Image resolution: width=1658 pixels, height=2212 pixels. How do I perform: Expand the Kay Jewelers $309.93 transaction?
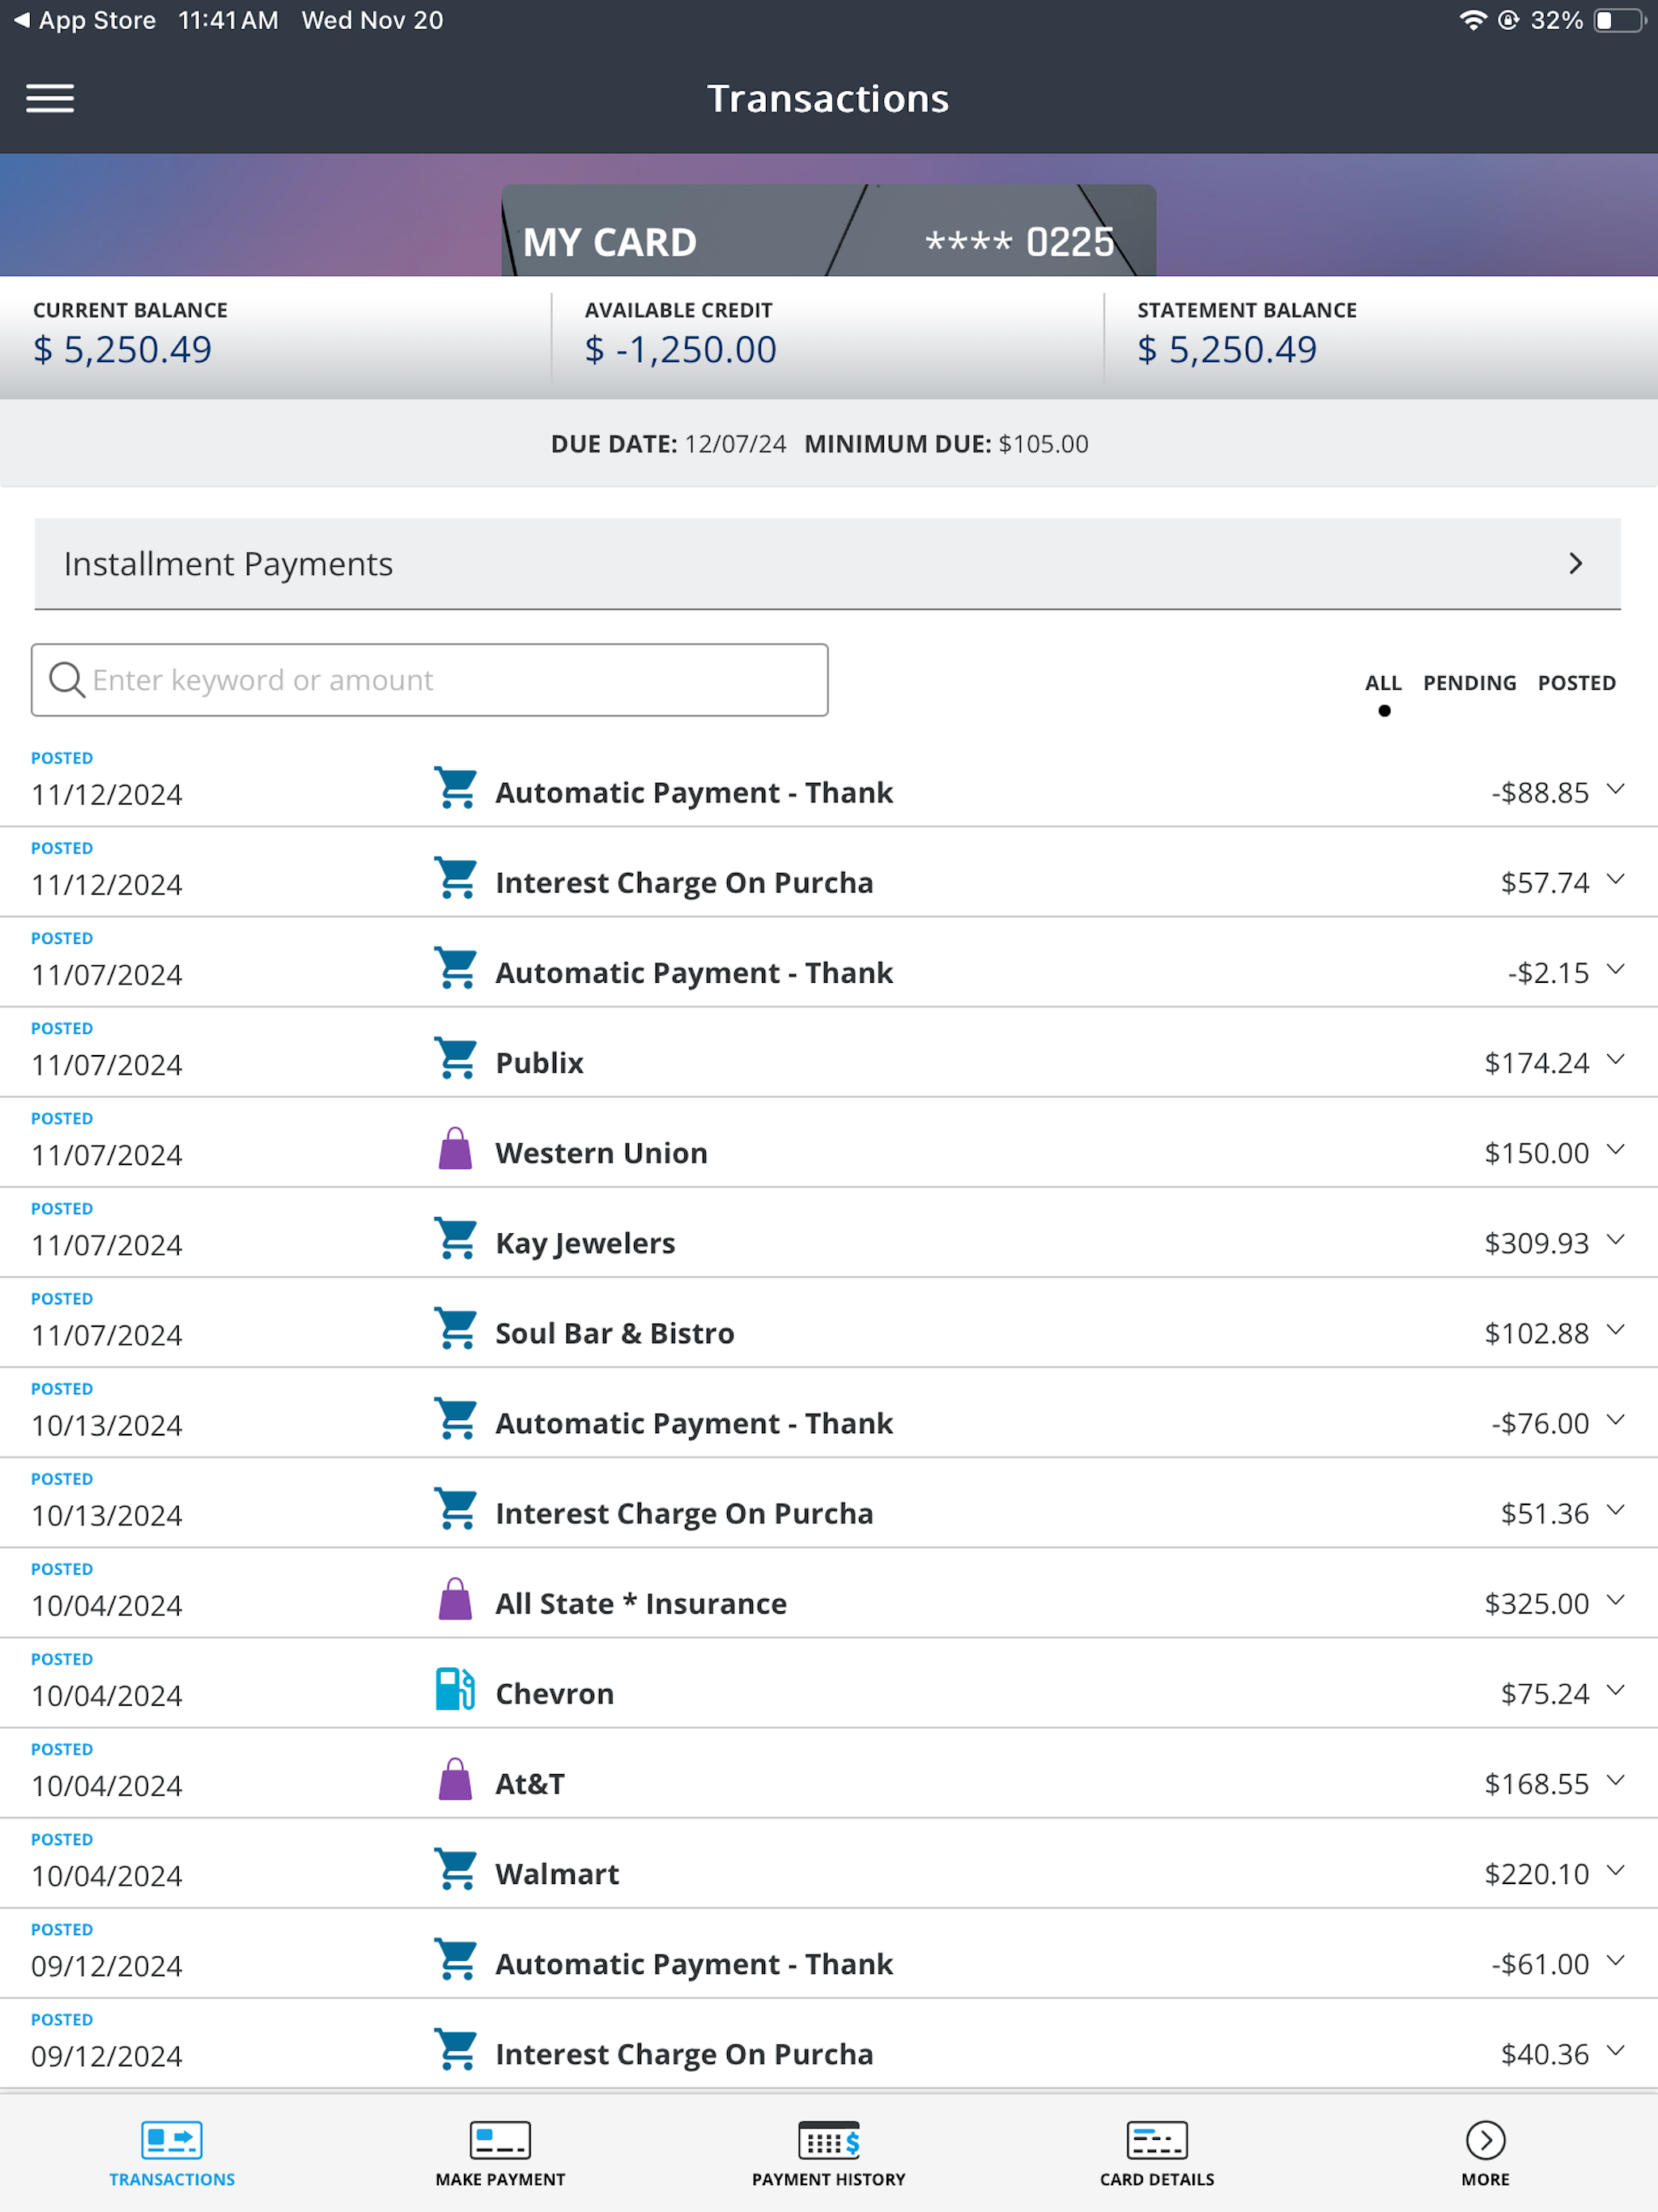1616,1239
